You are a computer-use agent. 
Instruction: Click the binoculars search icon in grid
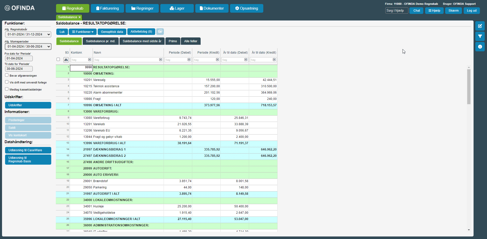[x=66, y=60]
